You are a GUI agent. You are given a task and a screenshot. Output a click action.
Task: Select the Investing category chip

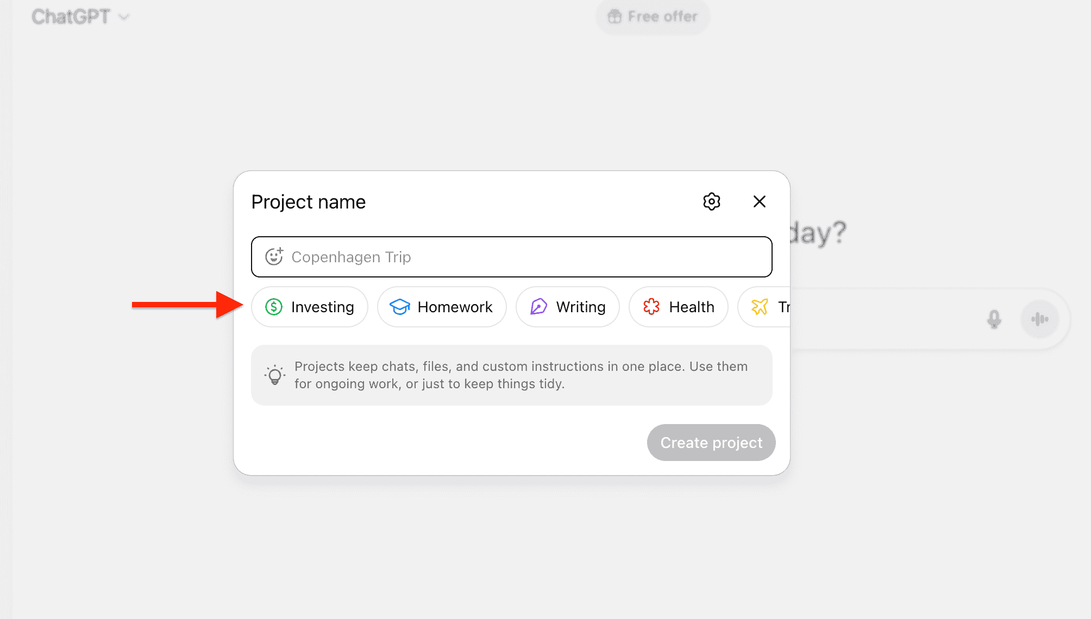tap(310, 307)
